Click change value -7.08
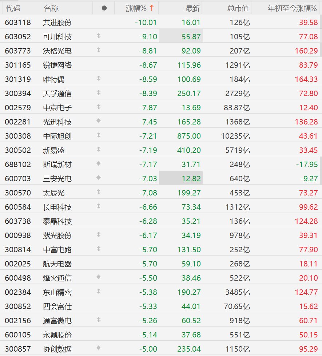 pos(148,193)
